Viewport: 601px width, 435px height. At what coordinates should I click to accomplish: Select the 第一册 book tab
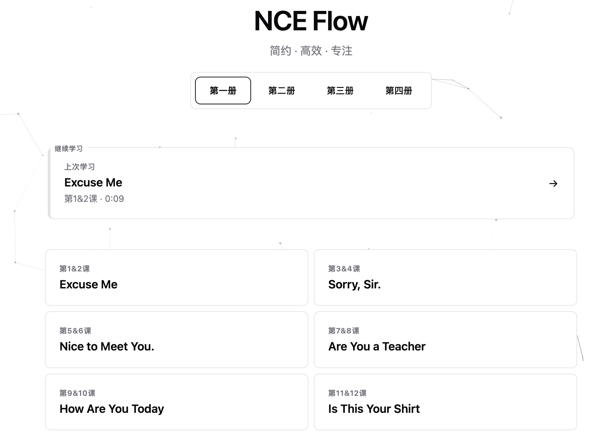[223, 91]
